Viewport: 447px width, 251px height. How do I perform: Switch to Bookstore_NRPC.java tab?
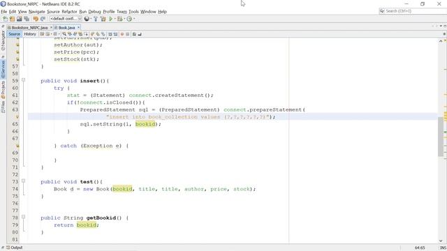click(x=29, y=28)
